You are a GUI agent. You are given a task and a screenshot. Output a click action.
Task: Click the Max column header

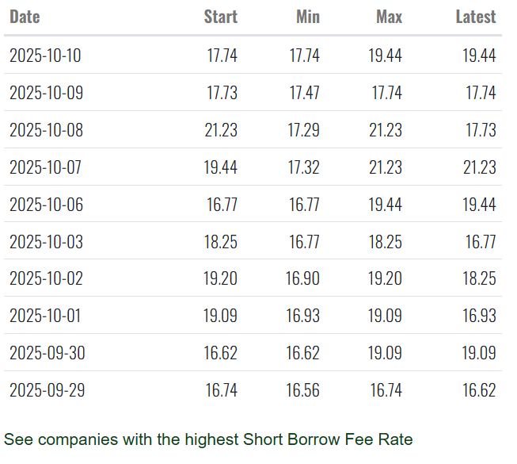389,17
